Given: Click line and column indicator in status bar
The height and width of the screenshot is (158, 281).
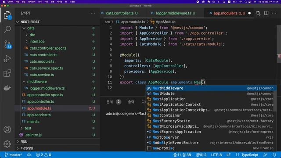Looking at the screenshot, I should [x=182, y=155].
